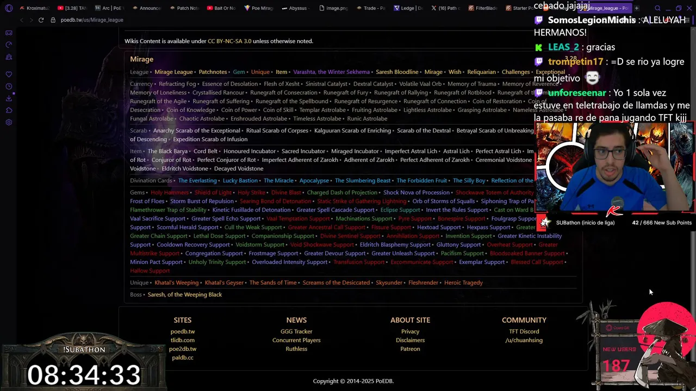Open downloads icon in sidebar

coord(9,98)
